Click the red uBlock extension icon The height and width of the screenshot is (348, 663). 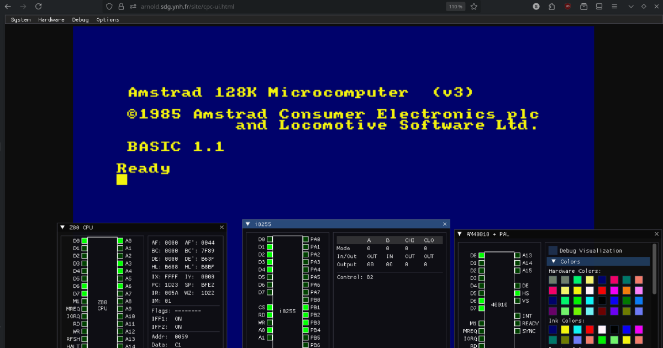568,7
